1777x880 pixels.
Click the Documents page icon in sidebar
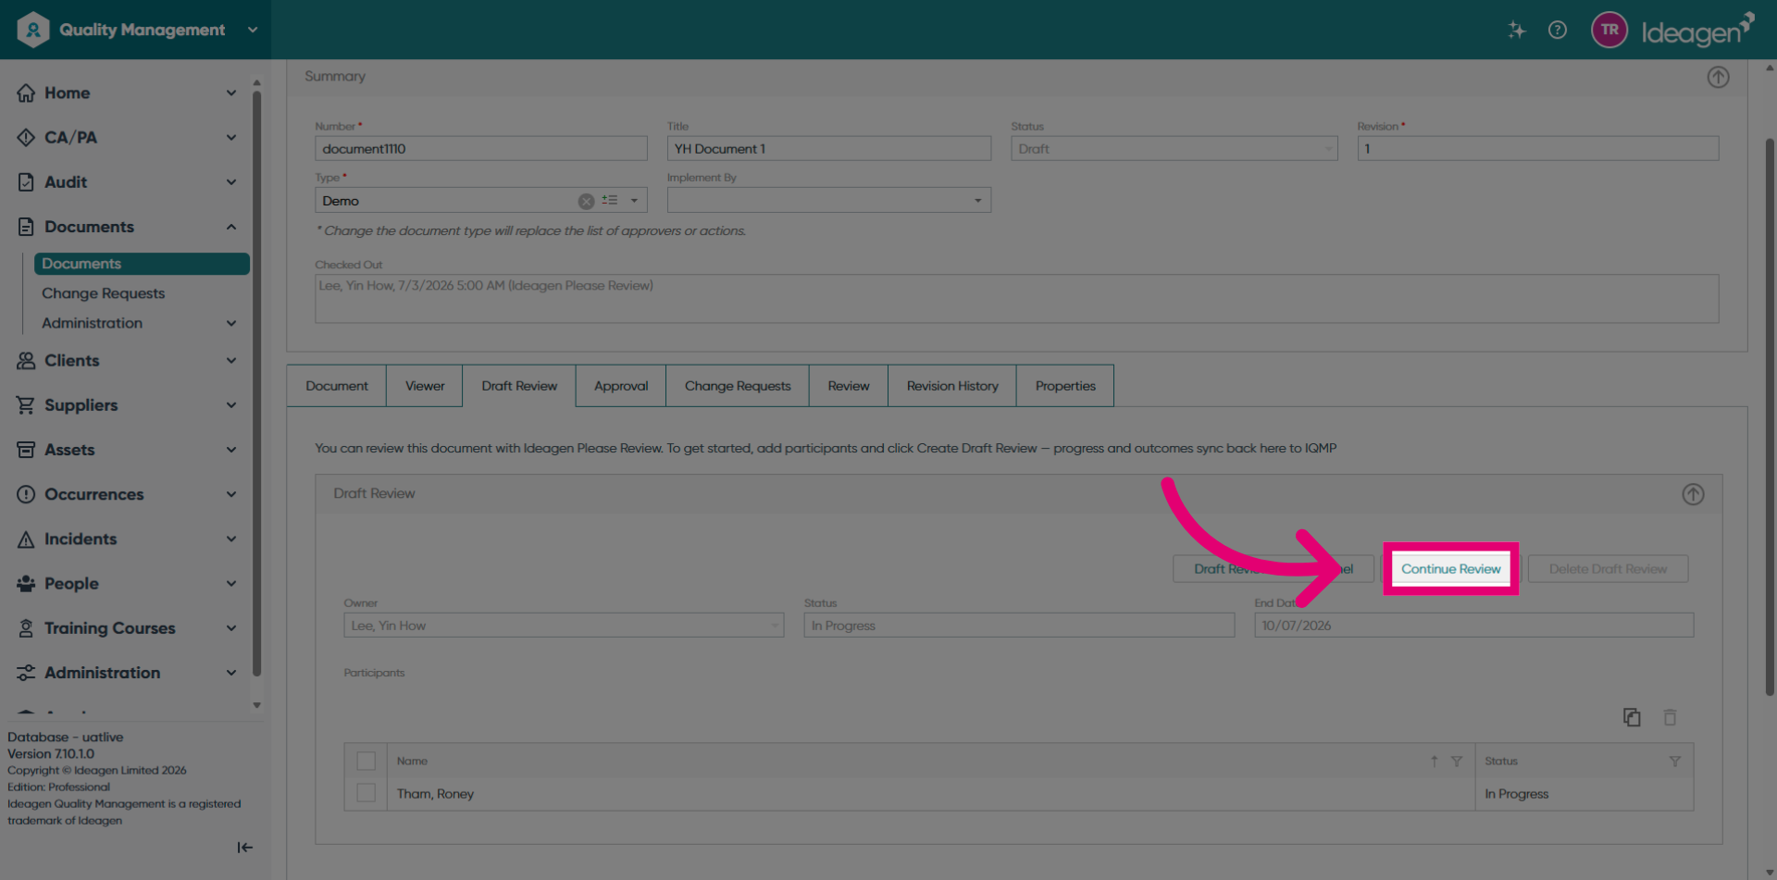pyautogui.click(x=26, y=227)
